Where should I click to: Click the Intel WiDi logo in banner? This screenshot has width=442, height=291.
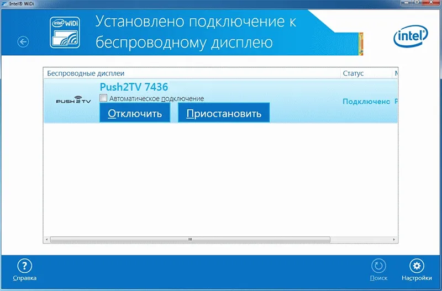coord(65,33)
